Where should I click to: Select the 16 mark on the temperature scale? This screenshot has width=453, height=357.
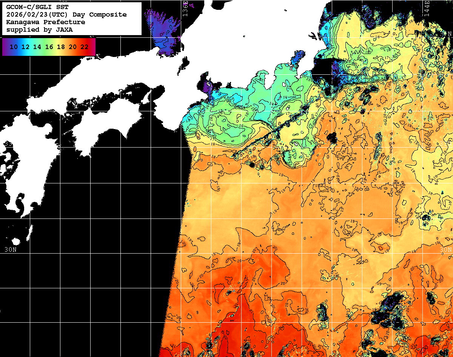(49, 47)
